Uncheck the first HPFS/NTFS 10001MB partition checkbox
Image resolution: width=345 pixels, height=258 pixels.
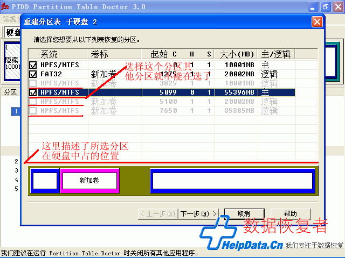[x=33, y=65]
